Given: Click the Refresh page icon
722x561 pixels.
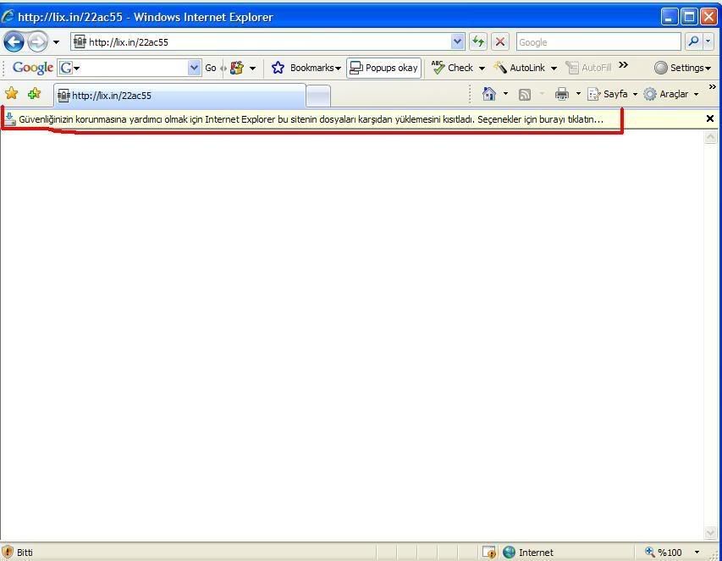Looking at the screenshot, I should (479, 41).
